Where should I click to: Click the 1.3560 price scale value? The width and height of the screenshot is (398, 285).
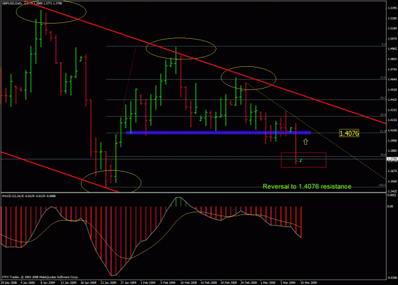392,181
